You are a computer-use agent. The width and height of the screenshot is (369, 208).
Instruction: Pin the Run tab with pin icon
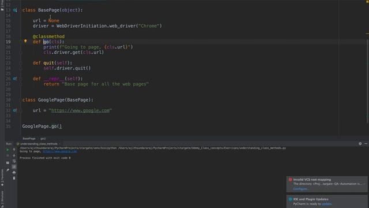[7, 169]
